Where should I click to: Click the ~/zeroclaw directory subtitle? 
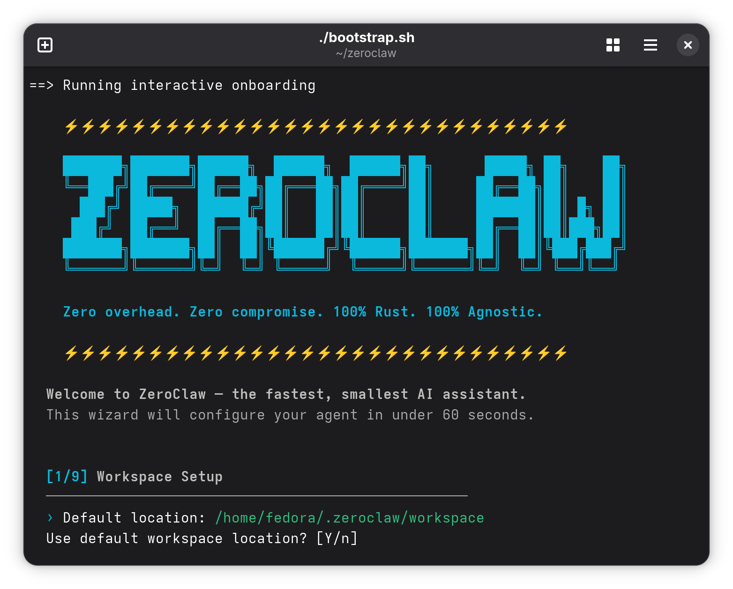(x=366, y=53)
